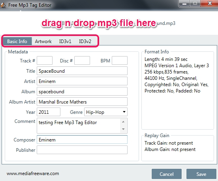This screenshot has height=181, width=218.
Task: Click the Composer field with Eminem
Action: tap(82, 140)
